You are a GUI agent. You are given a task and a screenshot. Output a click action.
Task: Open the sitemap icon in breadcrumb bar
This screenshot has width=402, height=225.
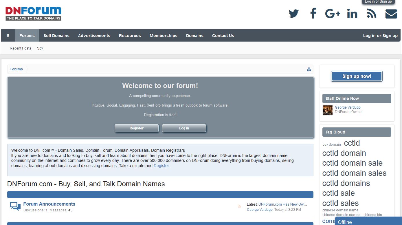309,69
